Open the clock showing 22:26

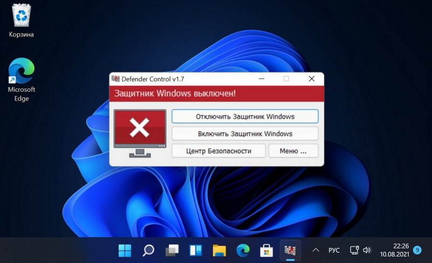394,250
